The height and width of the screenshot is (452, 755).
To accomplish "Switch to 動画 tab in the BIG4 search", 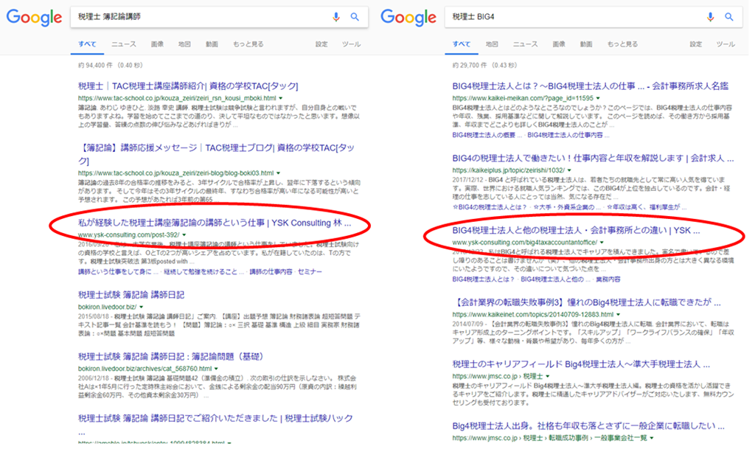I will (586, 44).
